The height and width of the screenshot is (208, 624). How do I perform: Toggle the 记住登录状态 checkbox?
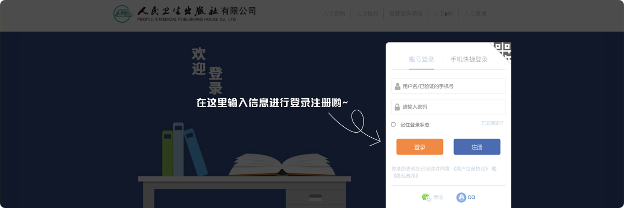[x=394, y=124]
